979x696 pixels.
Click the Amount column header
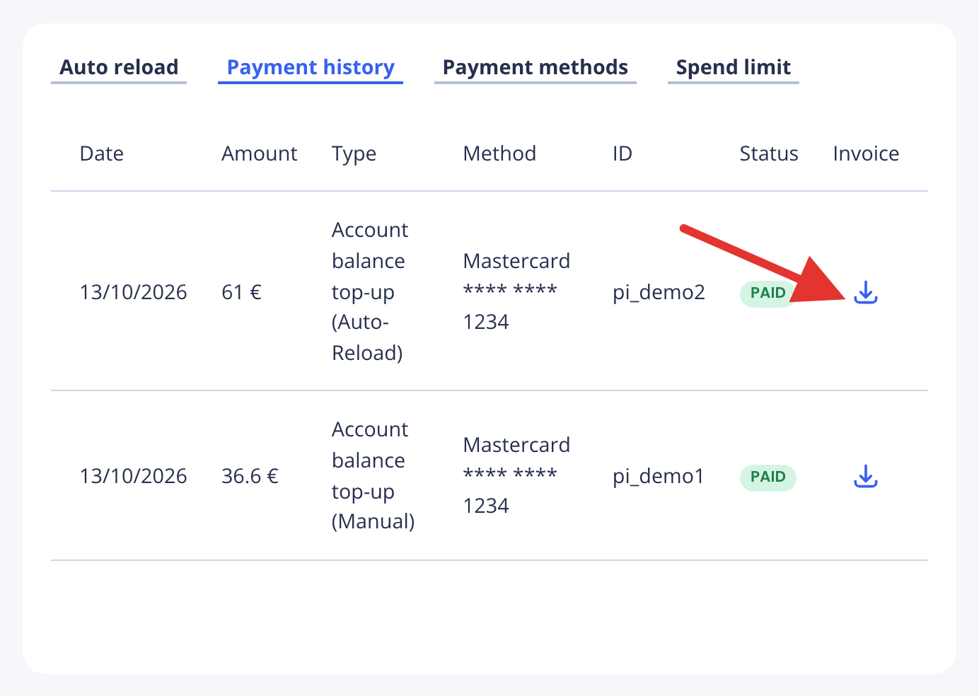point(260,153)
